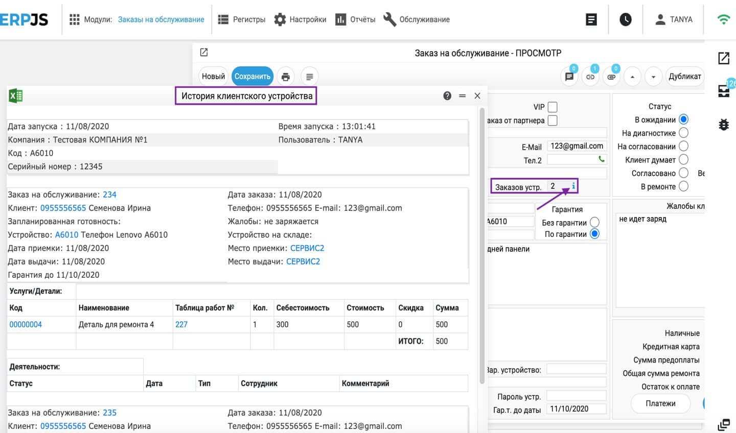Select the 'На диагностике' status radio button
Viewport: 736px width, 433px height.
683,133
